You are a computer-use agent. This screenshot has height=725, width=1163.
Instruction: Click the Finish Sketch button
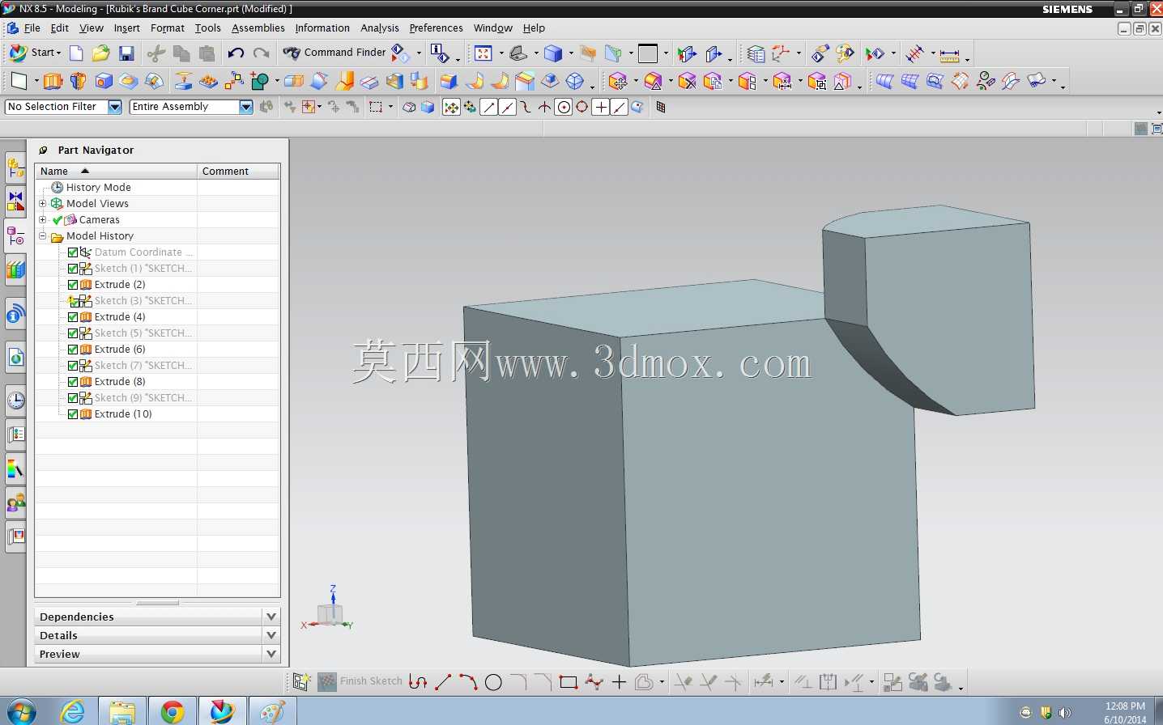[360, 681]
